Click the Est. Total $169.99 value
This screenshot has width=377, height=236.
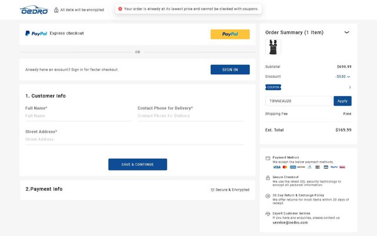point(343,130)
